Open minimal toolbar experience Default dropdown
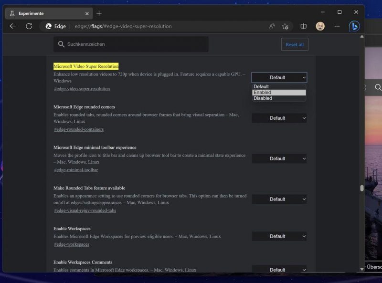This screenshot has height=283, width=382. click(279, 158)
